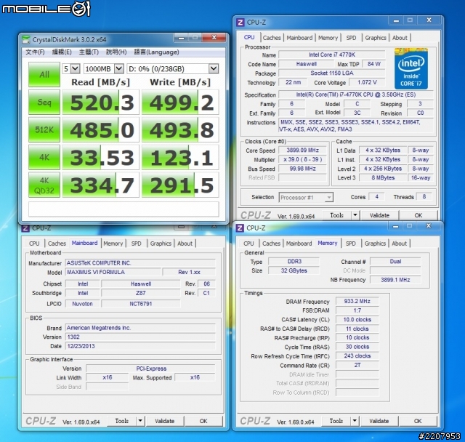
Task: Select Memory tab in Mainboard window
Action: point(113,244)
